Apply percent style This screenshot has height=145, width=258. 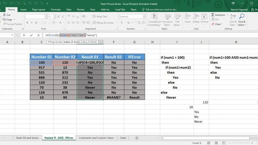[128, 23]
